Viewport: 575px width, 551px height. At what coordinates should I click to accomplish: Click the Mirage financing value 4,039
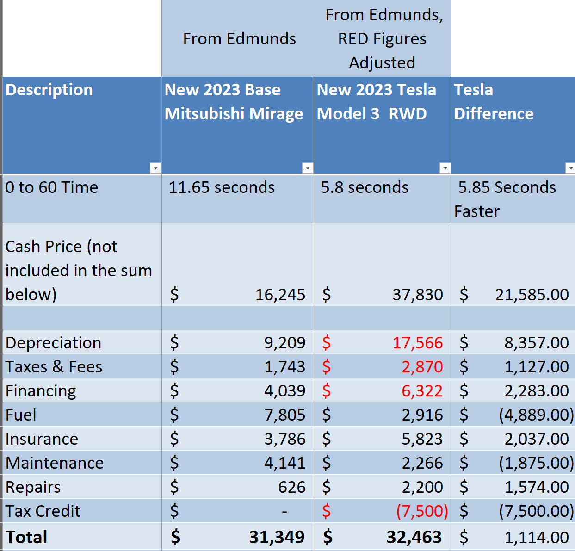point(284,391)
